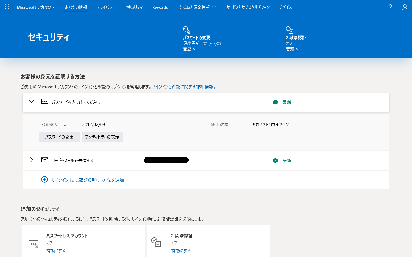
Task: Click サインインまたは確認の新しい方法を追加 link
Action: [88, 180]
